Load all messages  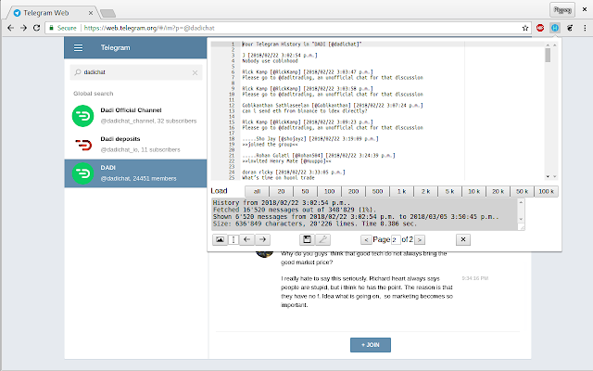pos(257,191)
